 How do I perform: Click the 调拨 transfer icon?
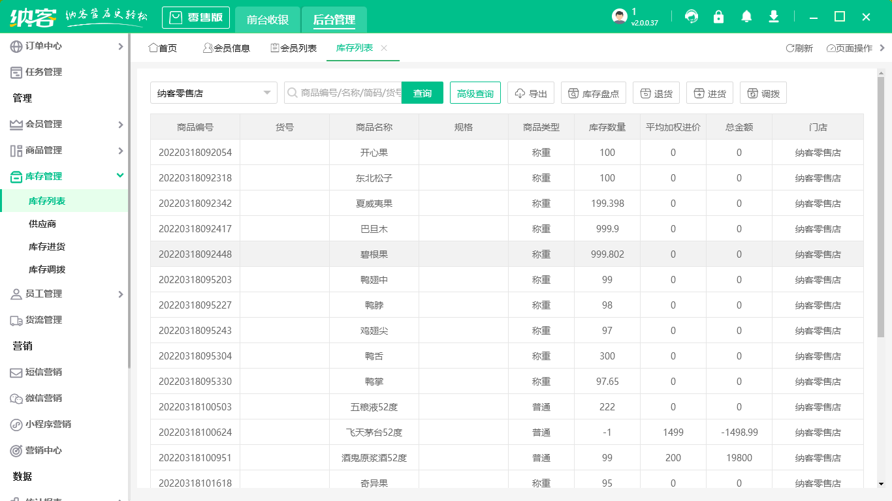pos(763,92)
